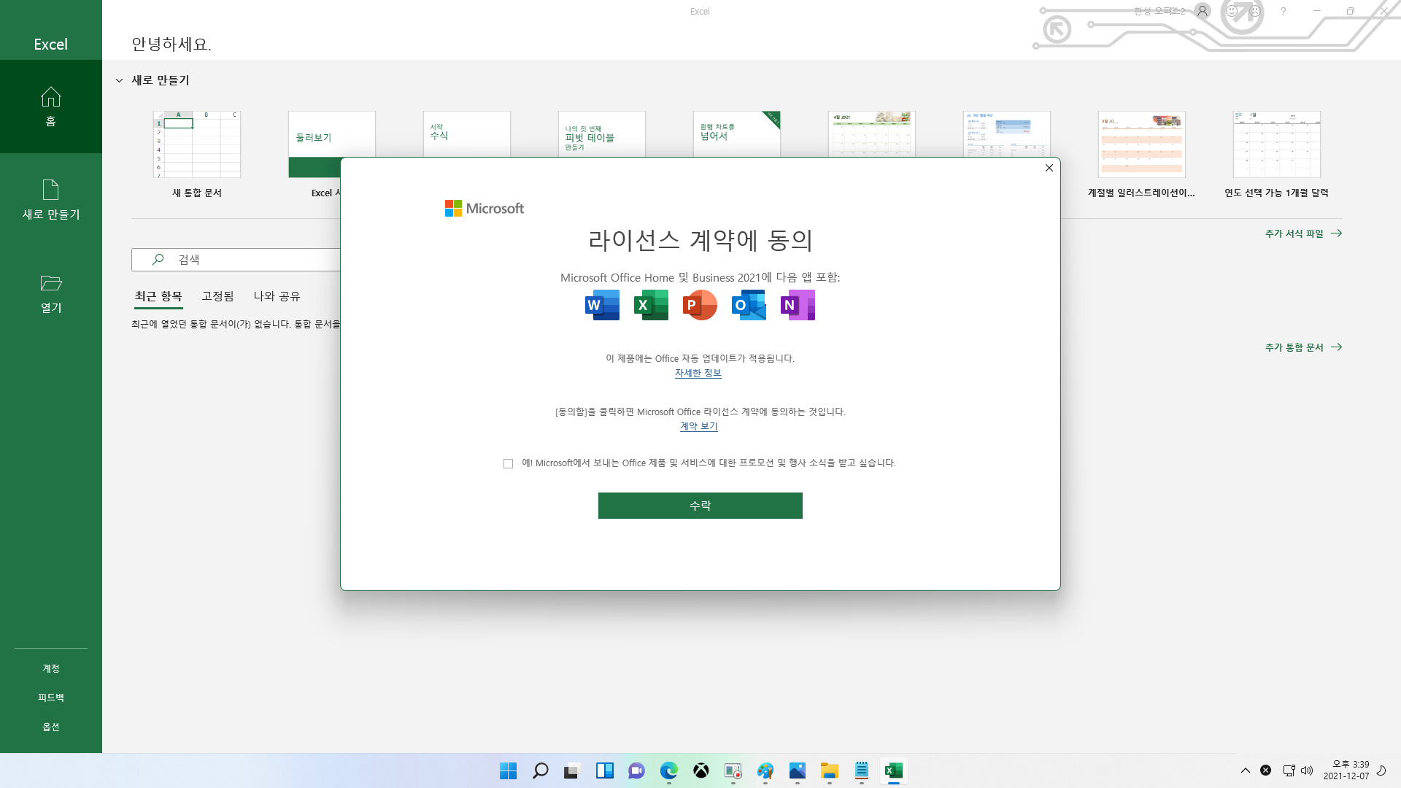Open File Explorer from taskbar
The height and width of the screenshot is (788, 1401).
click(x=829, y=770)
